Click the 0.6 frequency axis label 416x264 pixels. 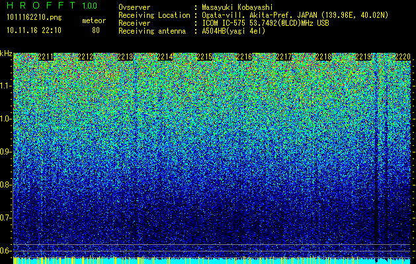[5, 251]
